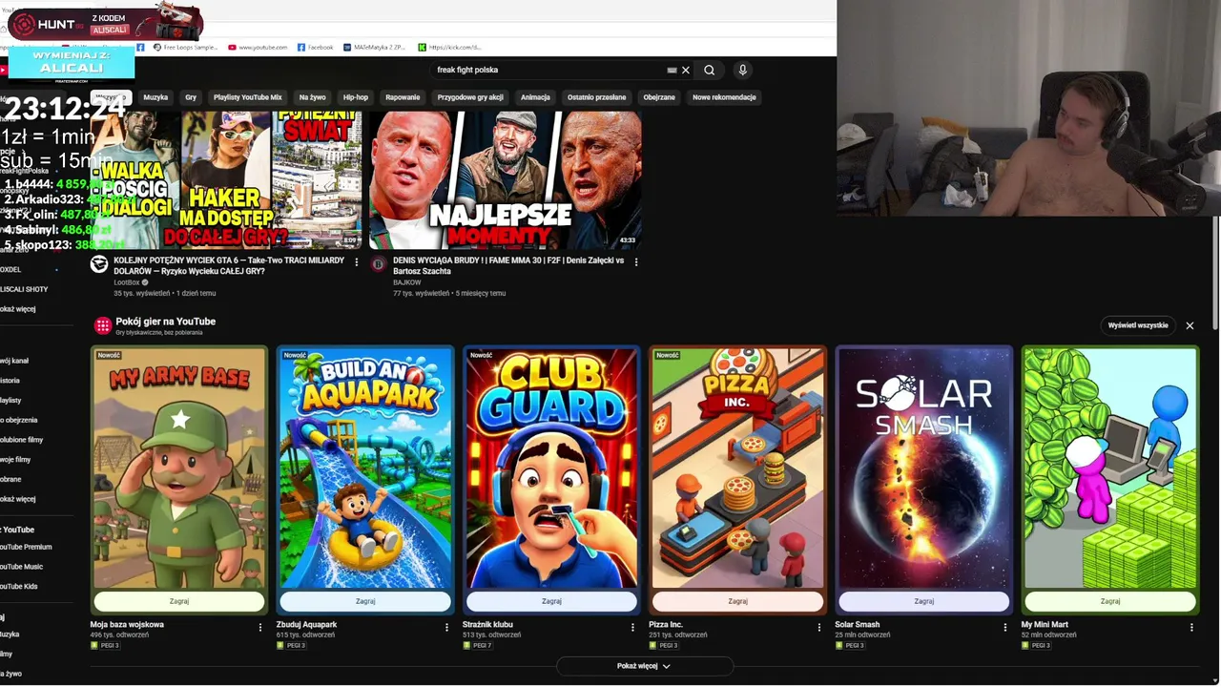Viewport: 1221px width, 687px height.
Task: Open the Pizza Inc. game cover
Action: pos(737,468)
